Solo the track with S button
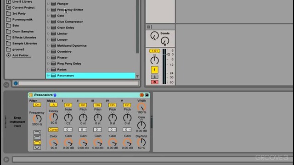The height and width of the screenshot is (165, 294). coord(154,77)
